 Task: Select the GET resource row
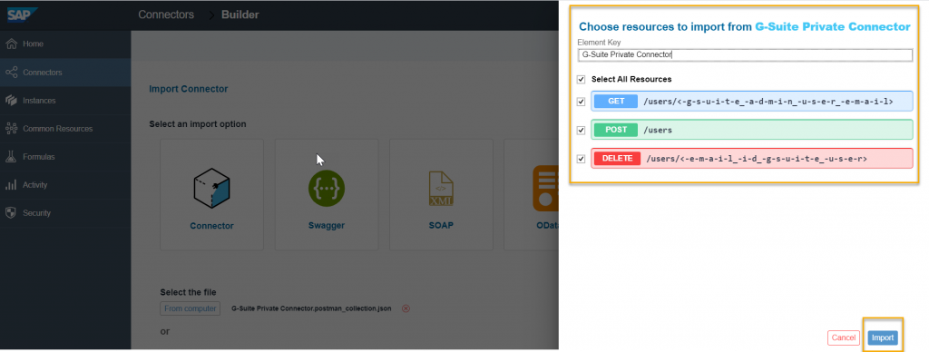(752, 102)
